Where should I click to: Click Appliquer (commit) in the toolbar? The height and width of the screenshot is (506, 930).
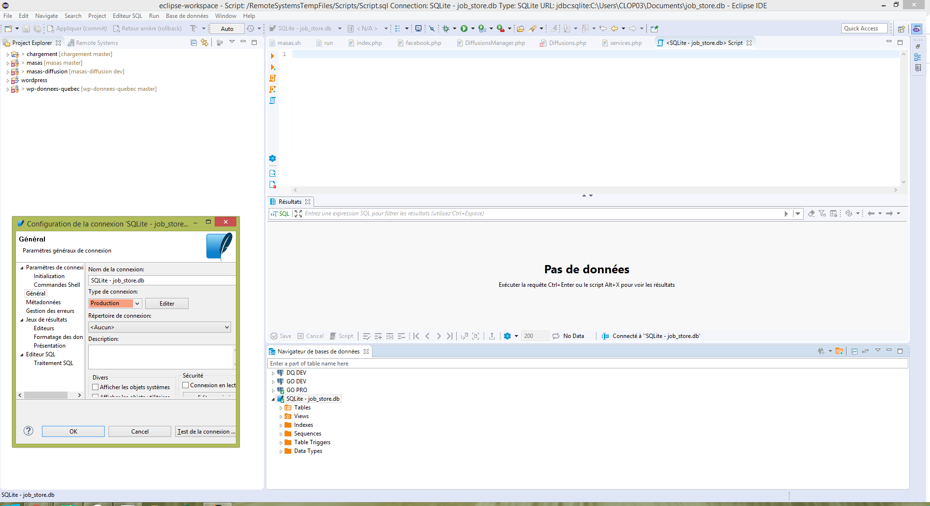pos(77,28)
